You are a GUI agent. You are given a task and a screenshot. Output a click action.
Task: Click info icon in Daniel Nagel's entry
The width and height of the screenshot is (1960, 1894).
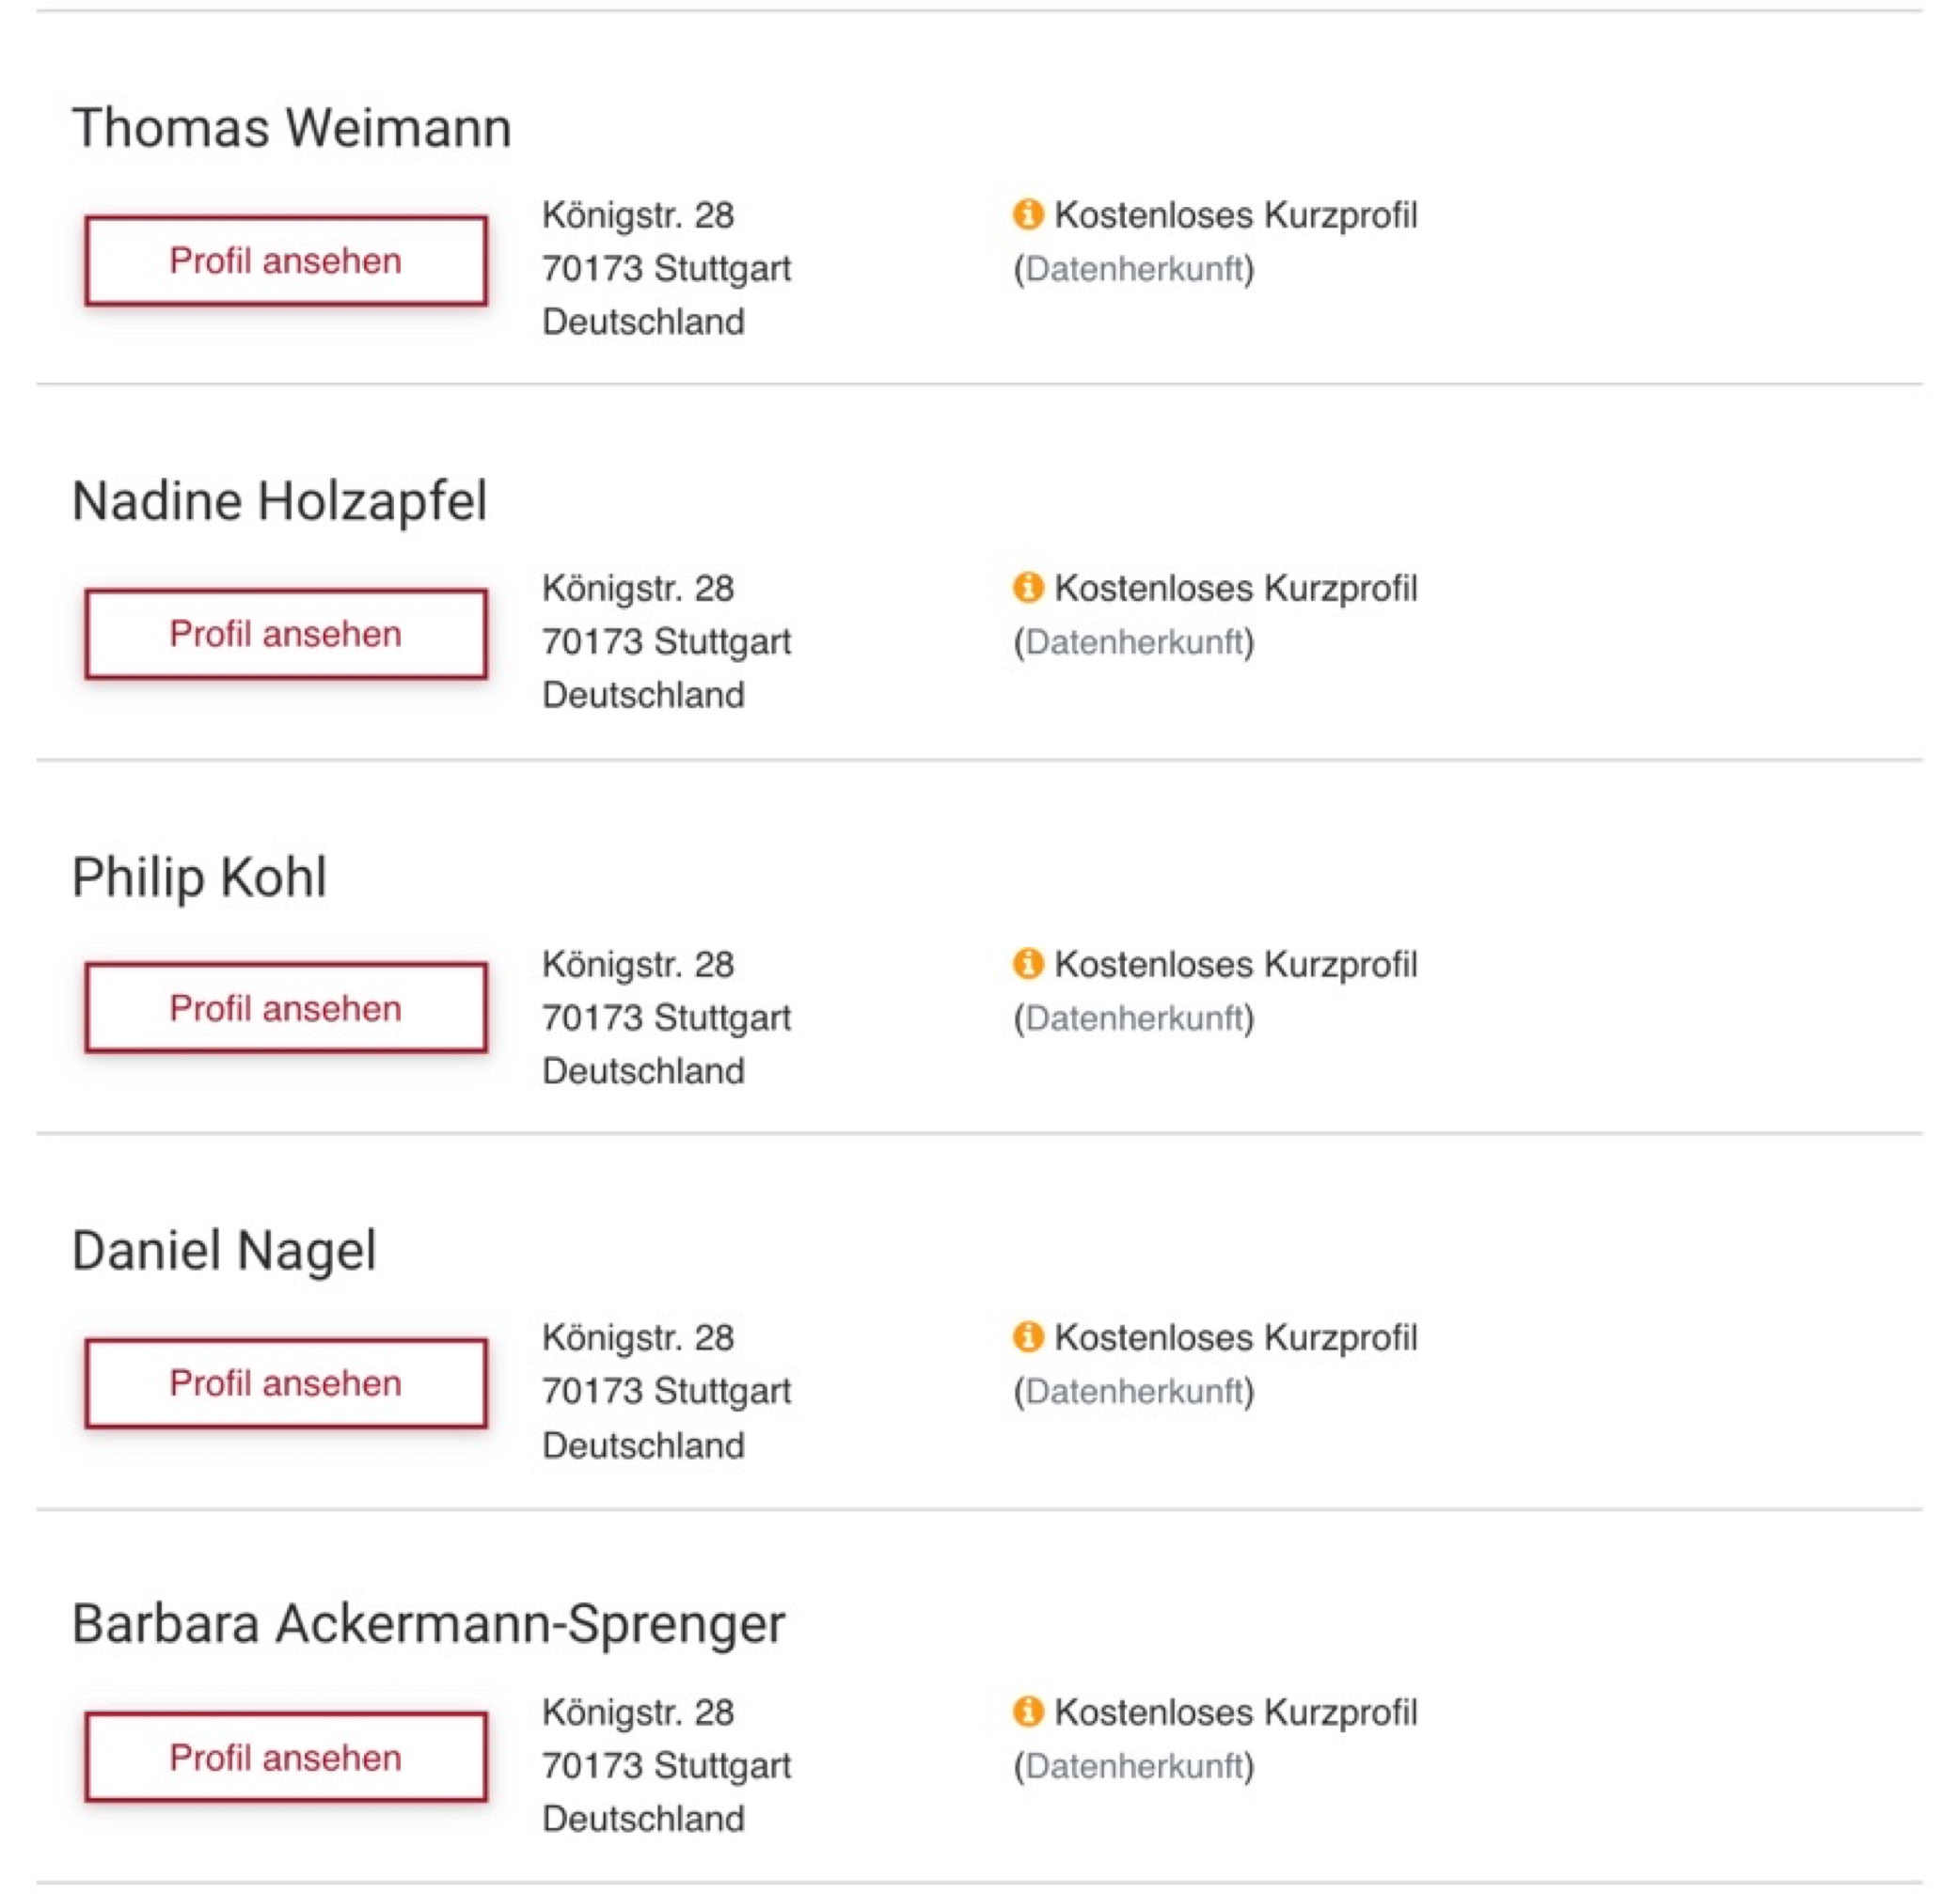coord(1027,1336)
